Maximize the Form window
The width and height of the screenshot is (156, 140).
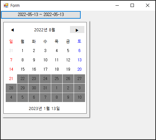pos(132,5)
